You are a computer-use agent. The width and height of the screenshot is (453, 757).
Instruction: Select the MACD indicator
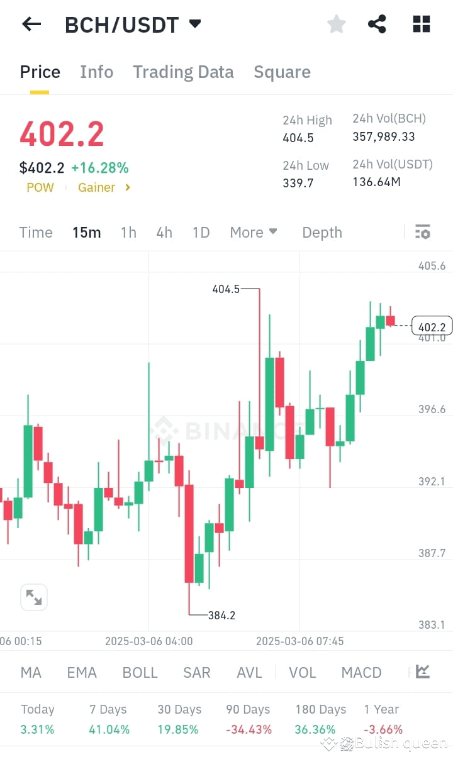point(361,672)
